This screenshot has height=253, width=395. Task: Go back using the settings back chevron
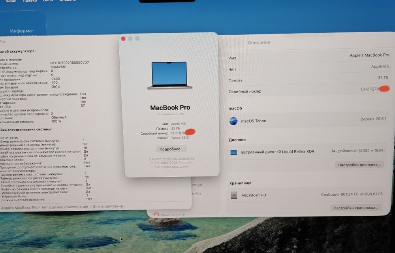228,43
